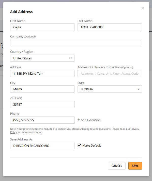Close the Add Address dialog with the X

[x=143, y=8]
